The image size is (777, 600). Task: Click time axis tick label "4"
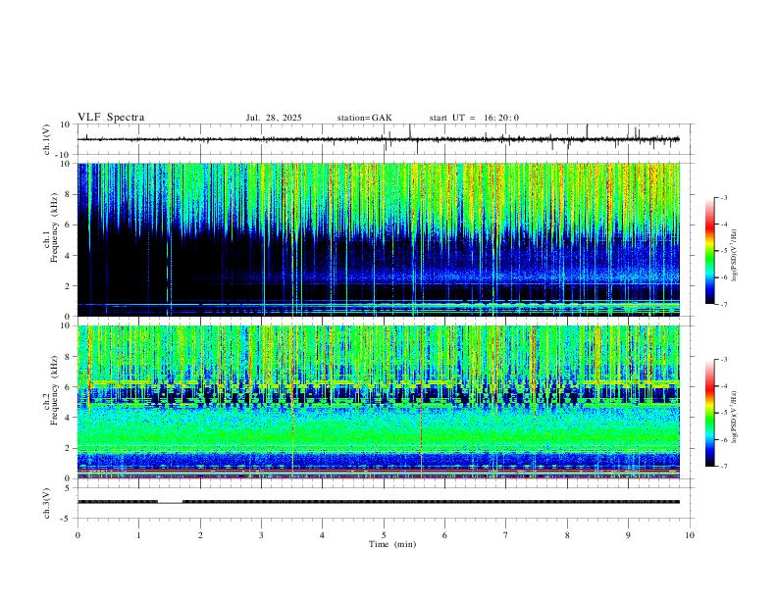[323, 535]
